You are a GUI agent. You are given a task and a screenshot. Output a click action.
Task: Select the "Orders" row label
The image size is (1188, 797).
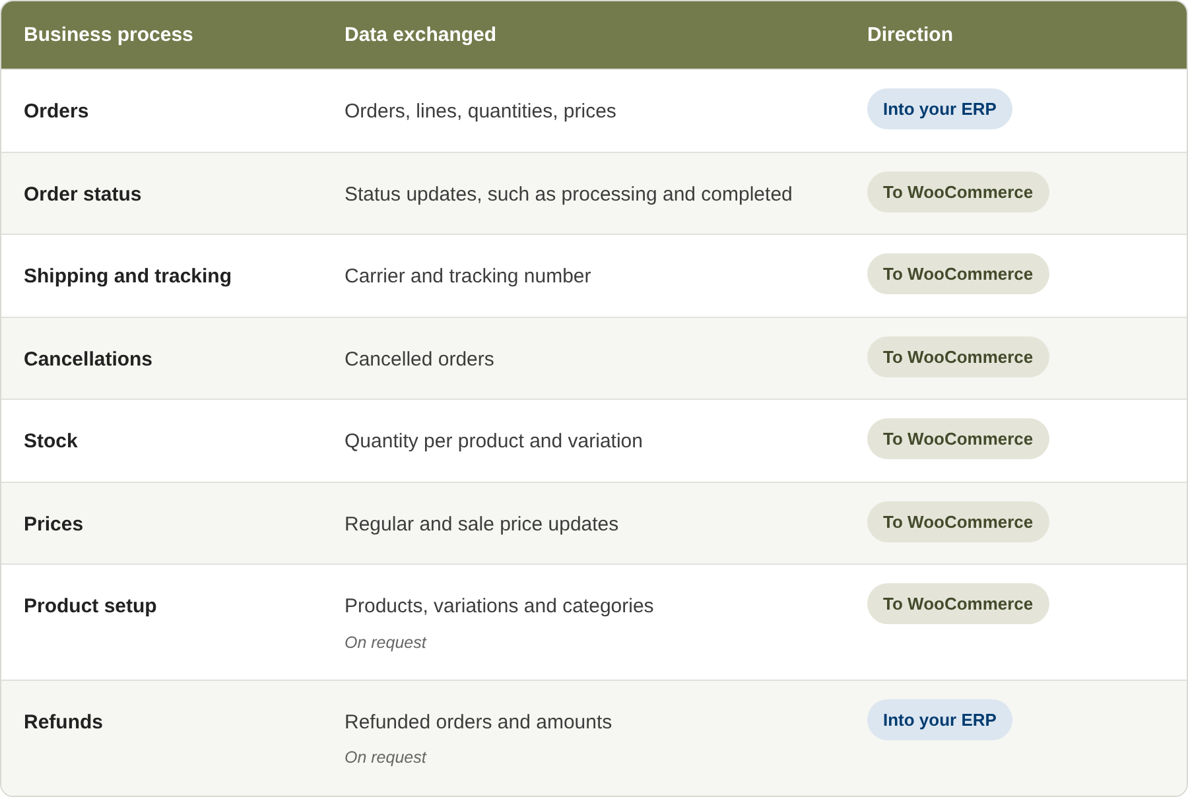(x=56, y=111)
